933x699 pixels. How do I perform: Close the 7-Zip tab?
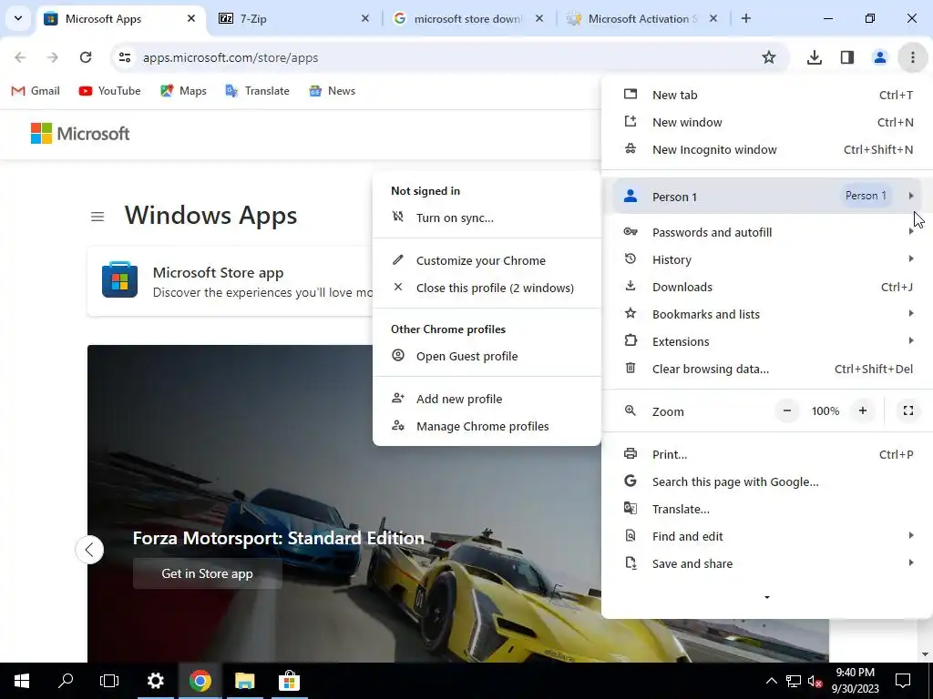(x=365, y=18)
